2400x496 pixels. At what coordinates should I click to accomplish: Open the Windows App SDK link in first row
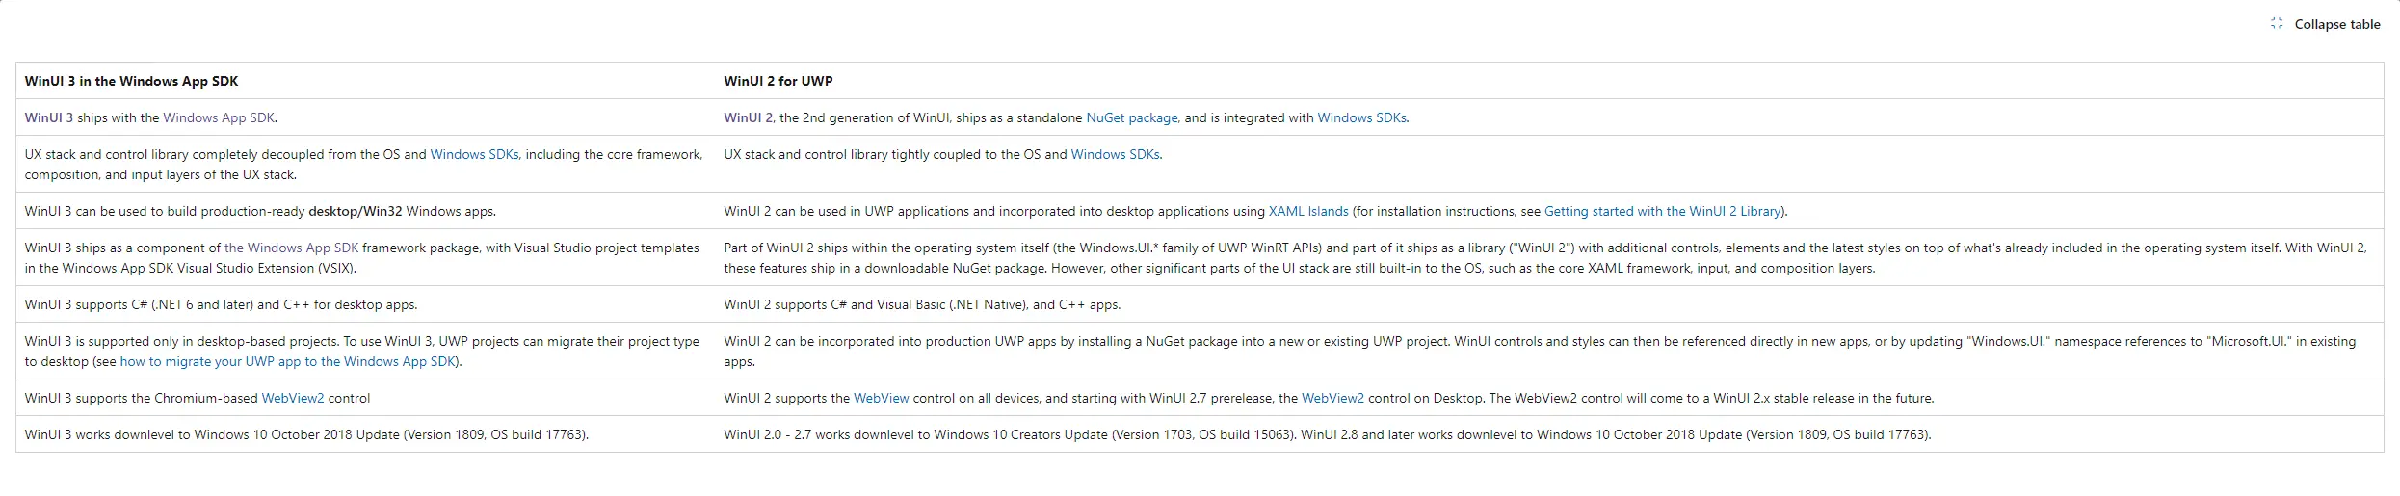click(219, 117)
